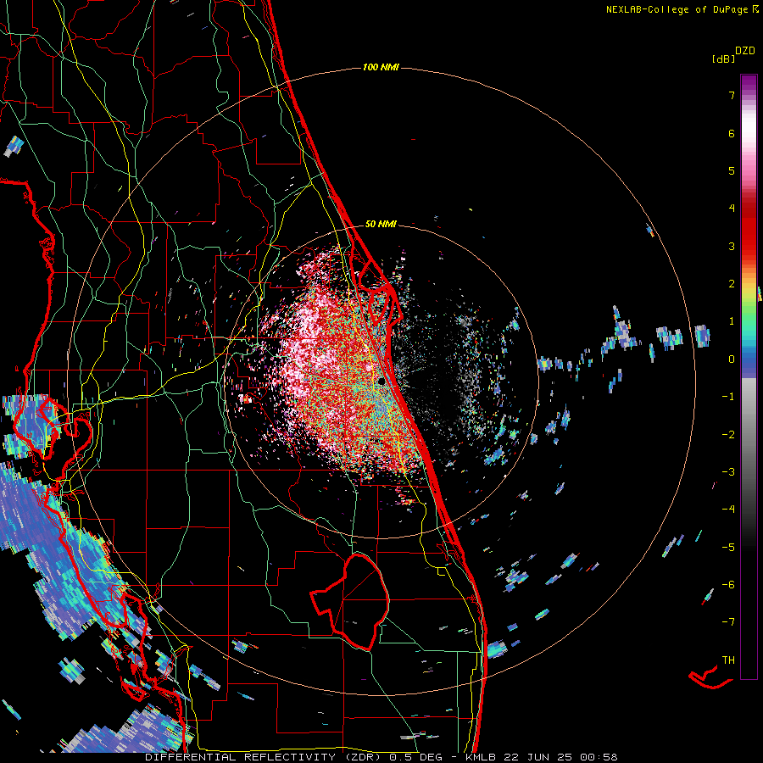Click the [dB] units label
Screen dimensions: 763x763
point(723,58)
